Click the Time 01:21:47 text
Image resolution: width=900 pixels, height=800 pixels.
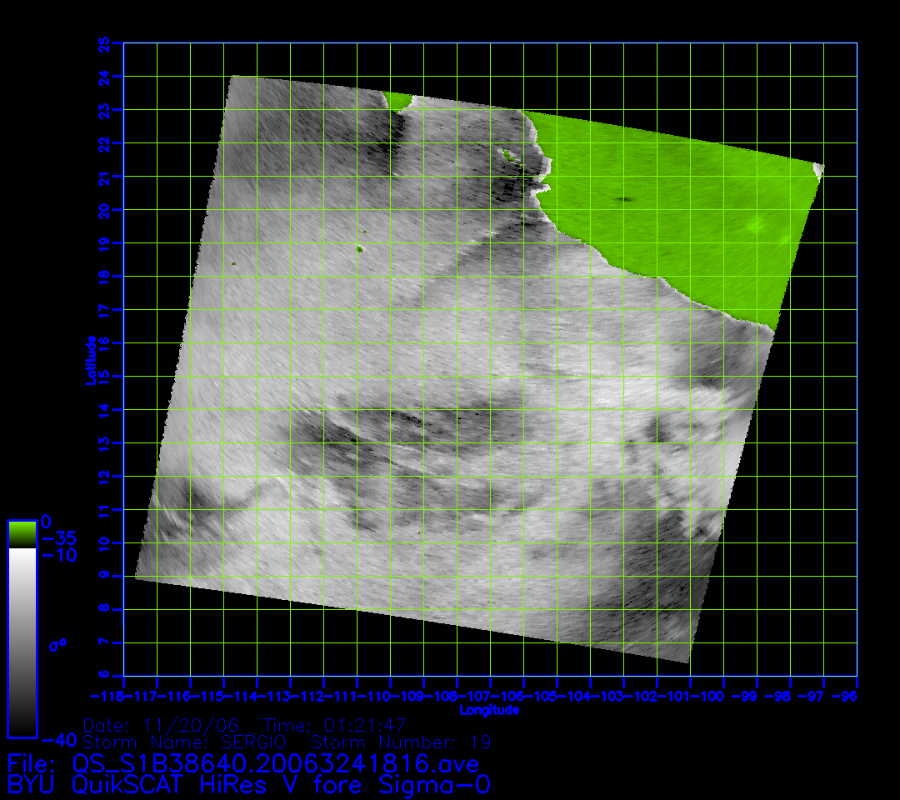pyautogui.click(x=335, y=725)
